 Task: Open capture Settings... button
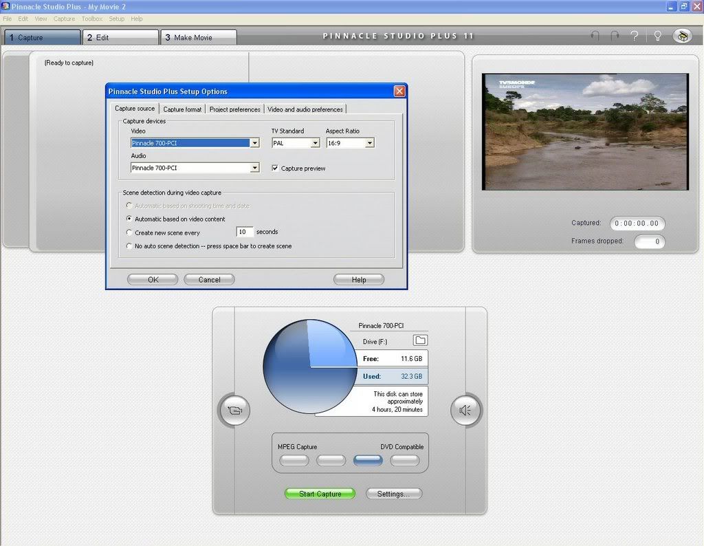(x=394, y=494)
